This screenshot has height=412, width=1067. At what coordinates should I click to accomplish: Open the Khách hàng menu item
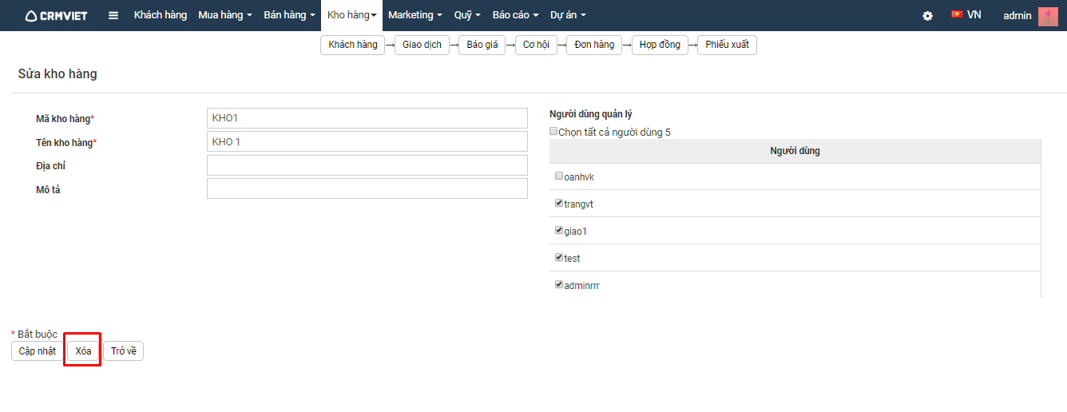(161, 15)
